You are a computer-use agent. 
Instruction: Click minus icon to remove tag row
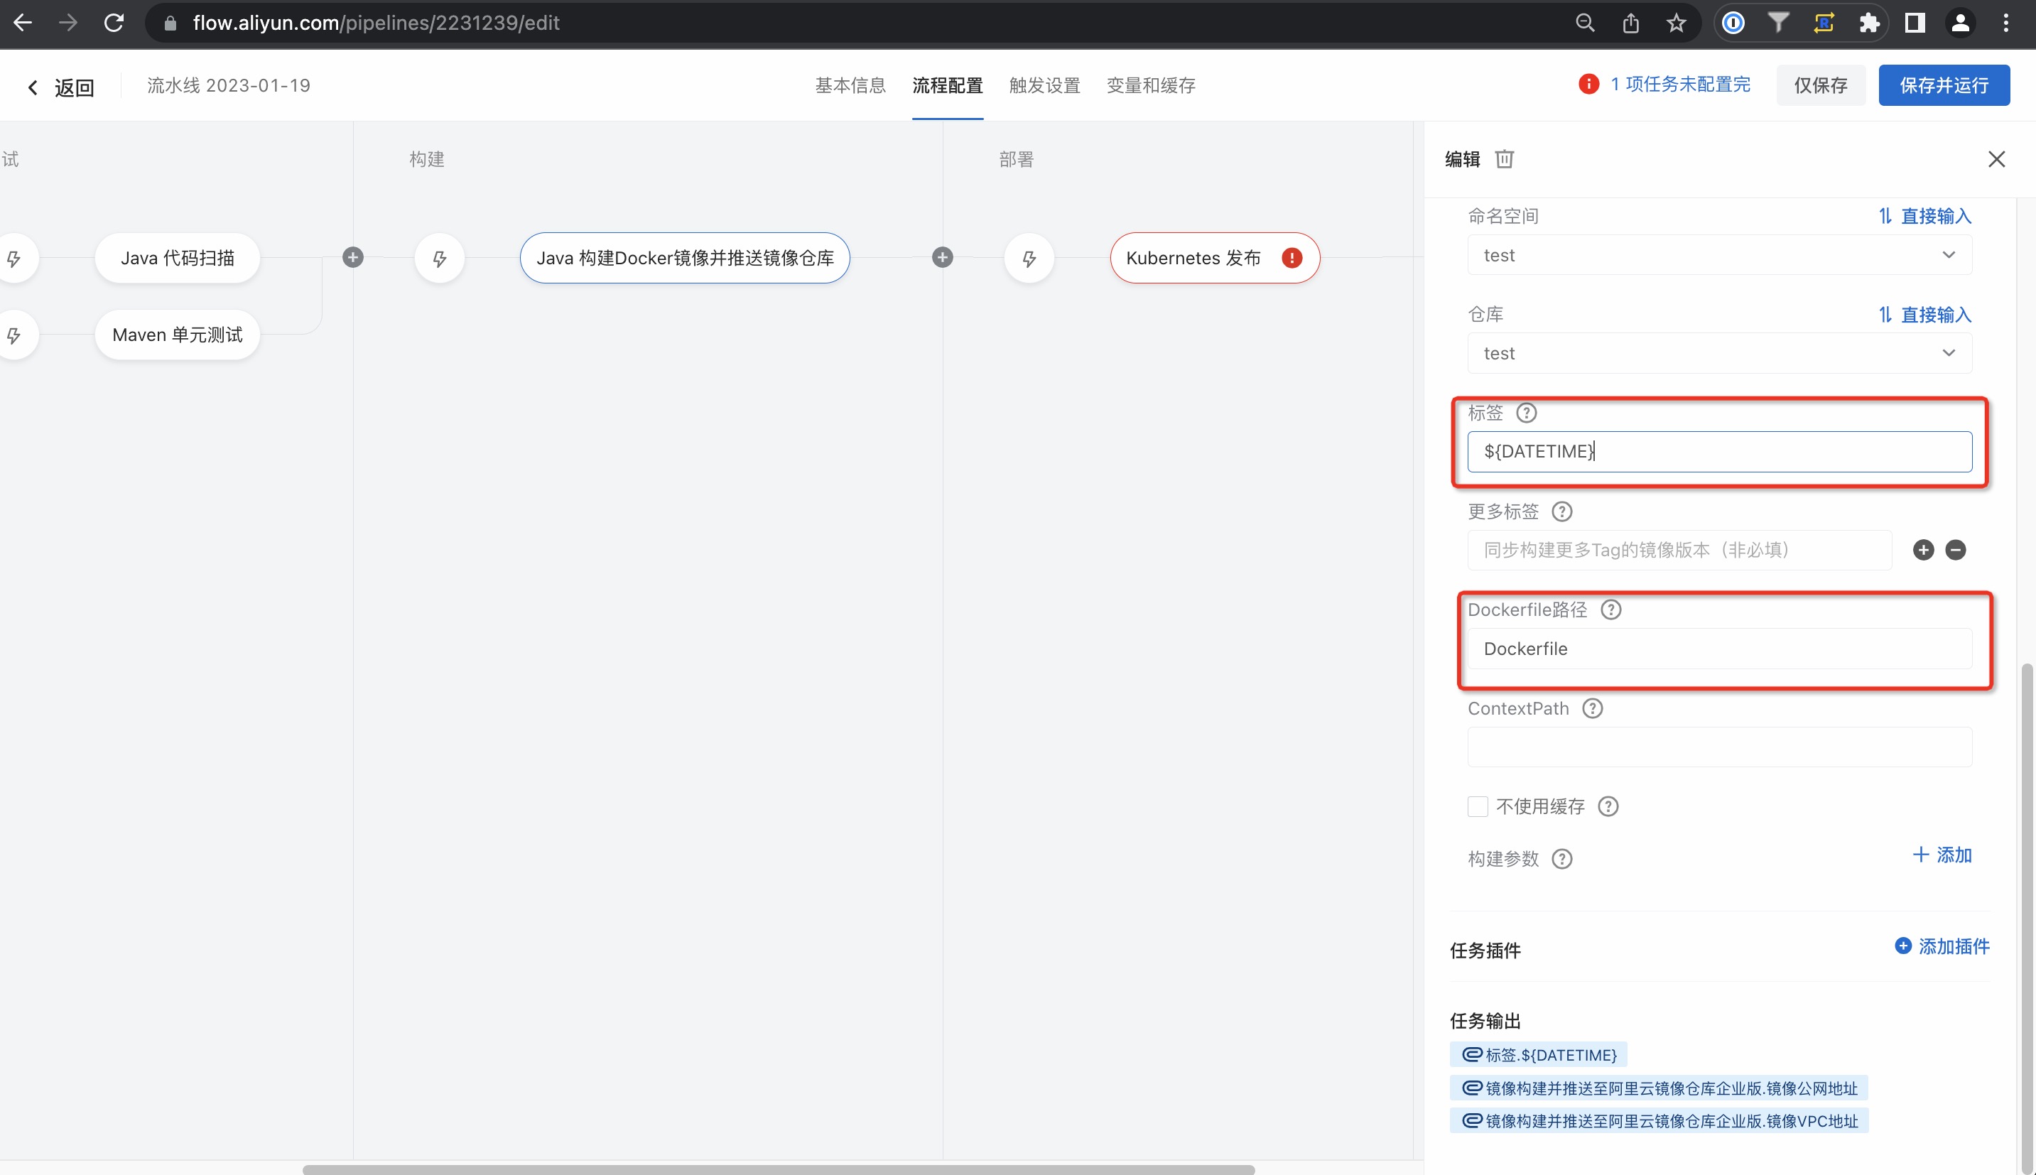click(1955, 551)
